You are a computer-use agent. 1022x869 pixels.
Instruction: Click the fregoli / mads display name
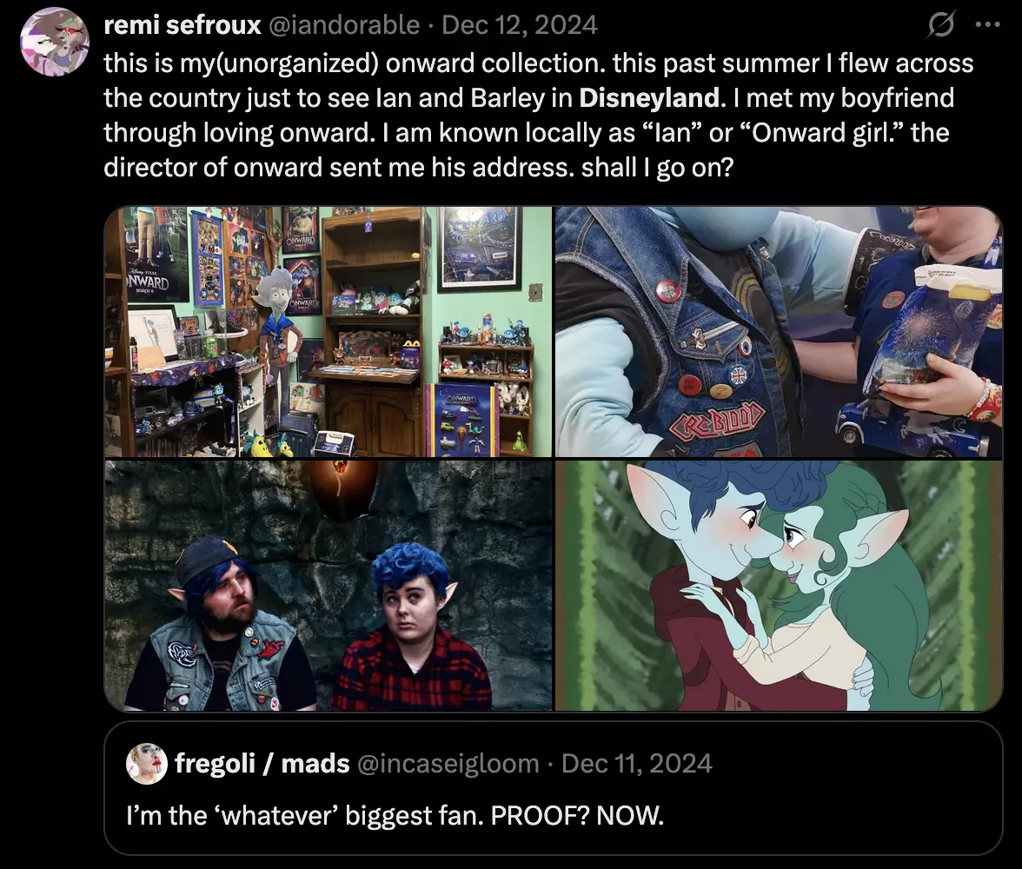coord(262,763)
